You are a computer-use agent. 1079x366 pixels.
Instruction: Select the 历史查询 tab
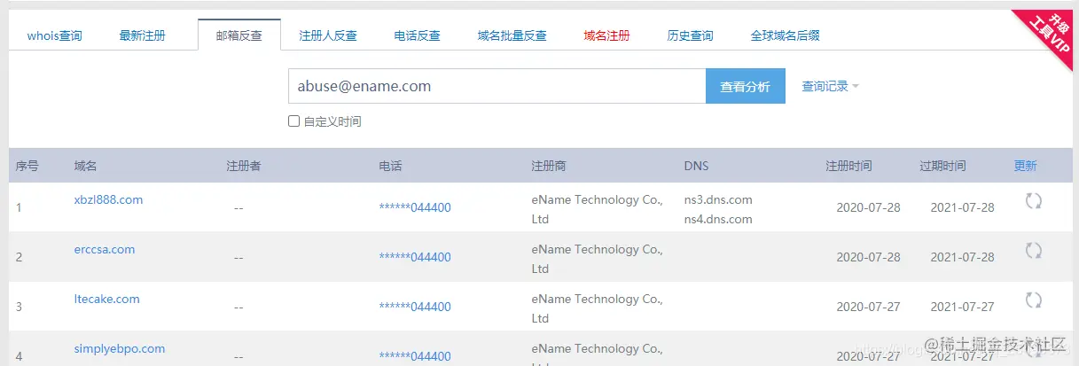[690, 36]
